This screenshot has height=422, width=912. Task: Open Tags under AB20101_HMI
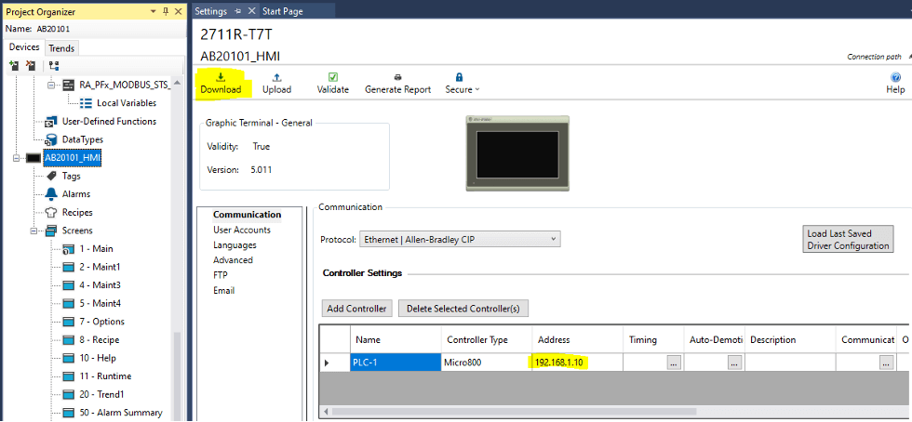coord(71,176)
